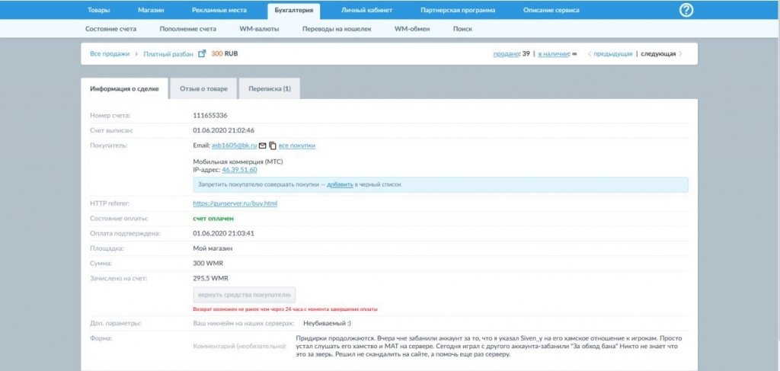This screenshot has width=780, height=371.
Task: Click 'Пополнение счета' submenu item
Action: [x=188, y=29]
